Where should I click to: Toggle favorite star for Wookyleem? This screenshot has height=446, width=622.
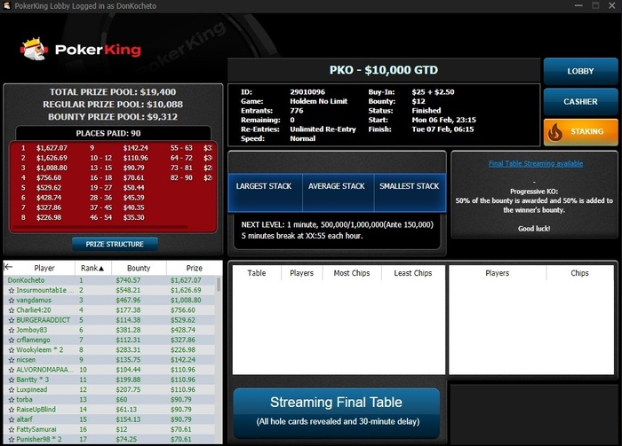(x=12, y=350)
